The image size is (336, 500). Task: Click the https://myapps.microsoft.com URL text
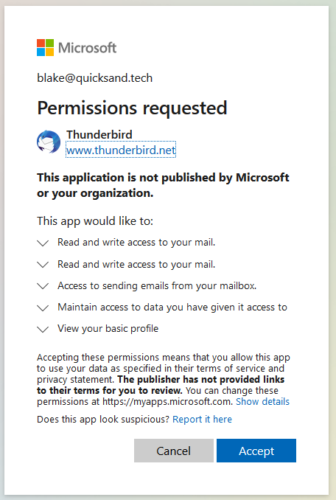click(x=167, y=401)
